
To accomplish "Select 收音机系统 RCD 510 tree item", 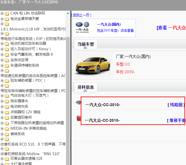I will (x=33, y=144).
